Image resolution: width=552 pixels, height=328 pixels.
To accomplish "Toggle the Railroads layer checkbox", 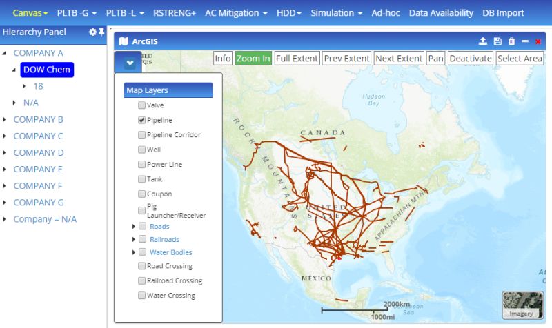I will [142, 239].
